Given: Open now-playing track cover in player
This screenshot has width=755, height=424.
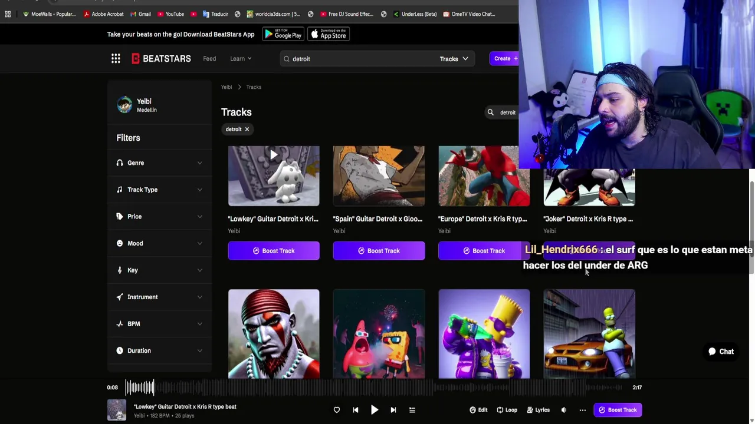Looking at the screenshot, I should (117, 410).
